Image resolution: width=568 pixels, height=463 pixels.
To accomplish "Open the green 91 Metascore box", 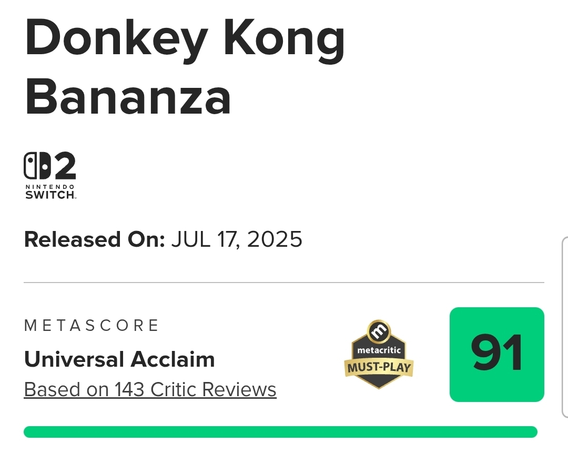I will click(x=496, y=354).
